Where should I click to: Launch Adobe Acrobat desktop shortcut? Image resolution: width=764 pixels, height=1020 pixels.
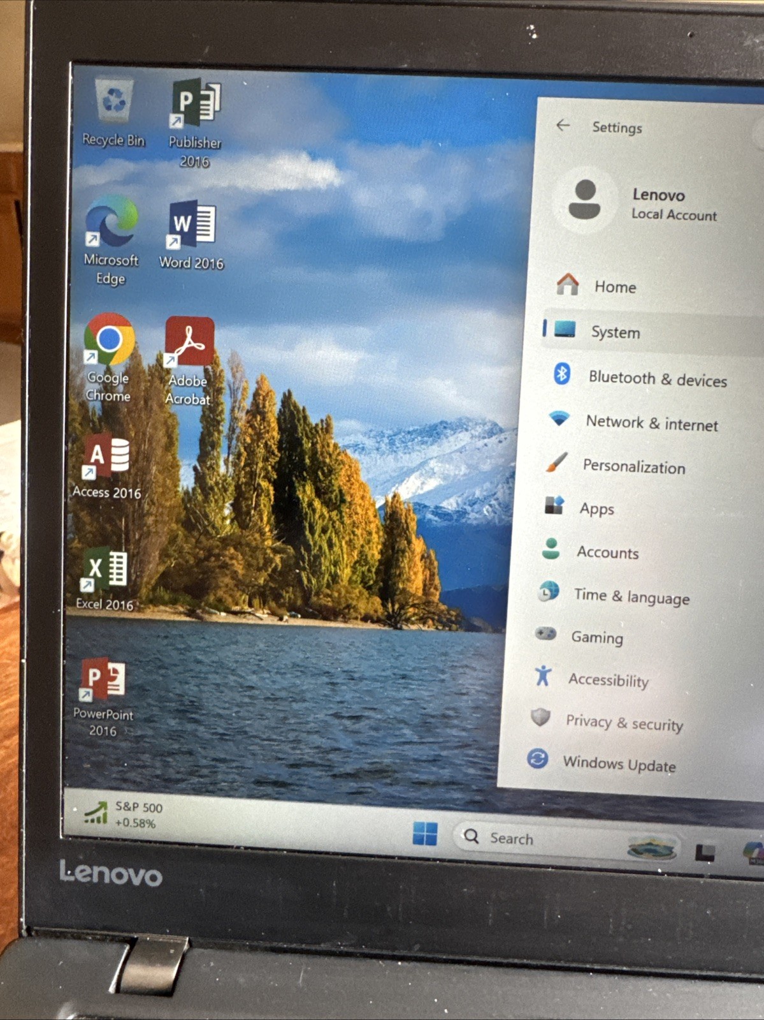[188, 361]
